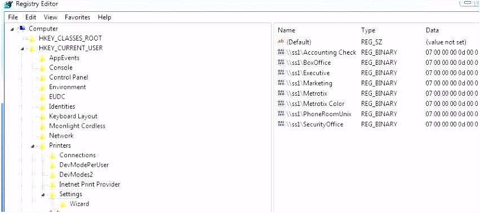Click the Computer root icon
Viewport: 480px width, 213px height.
[22, 29]
